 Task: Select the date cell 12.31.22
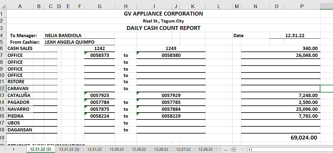click(x=295, y=35)
